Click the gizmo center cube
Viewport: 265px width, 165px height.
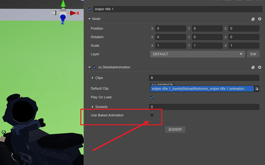click(x=63, y=12)
